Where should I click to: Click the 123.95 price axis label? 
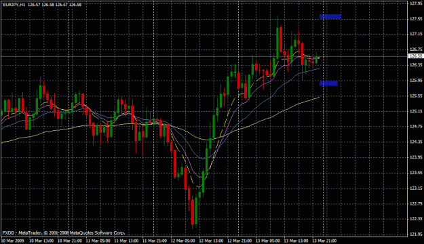point(416,157)
